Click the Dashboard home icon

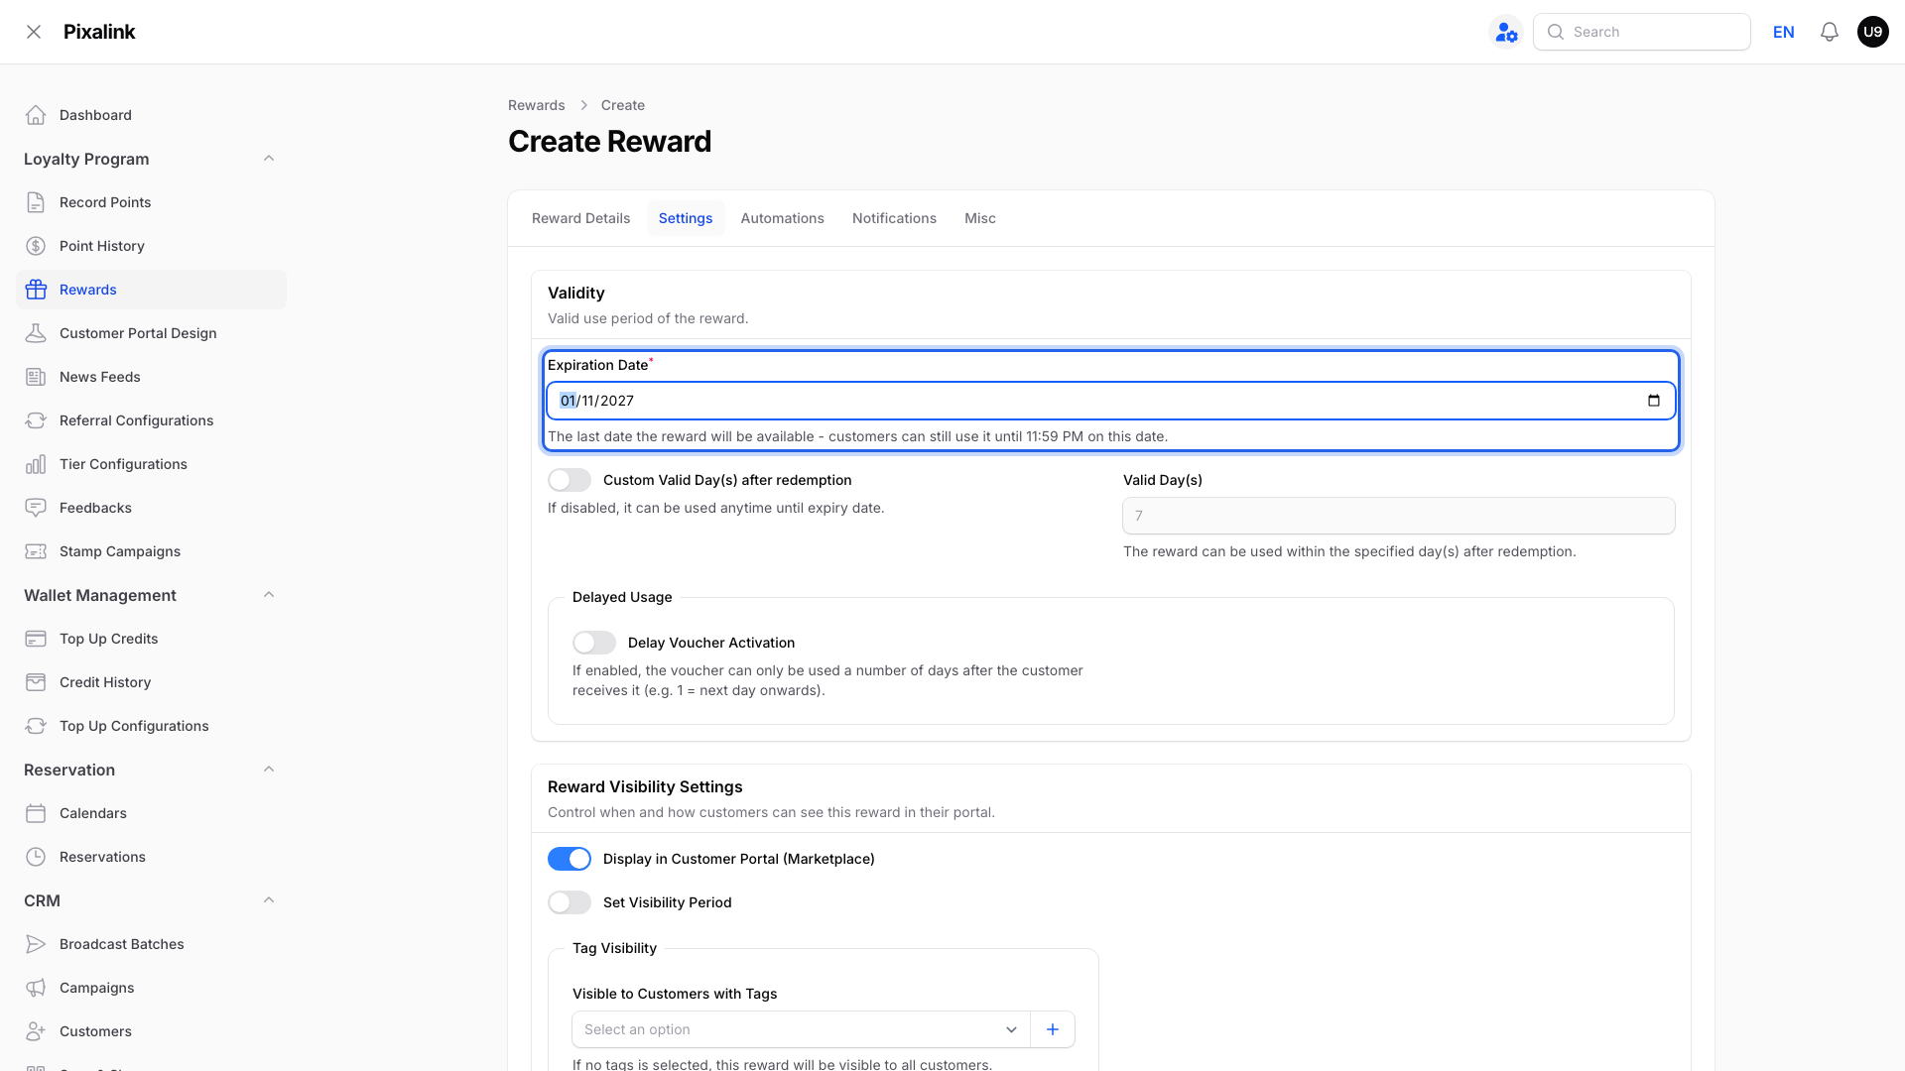pos(36,115)
